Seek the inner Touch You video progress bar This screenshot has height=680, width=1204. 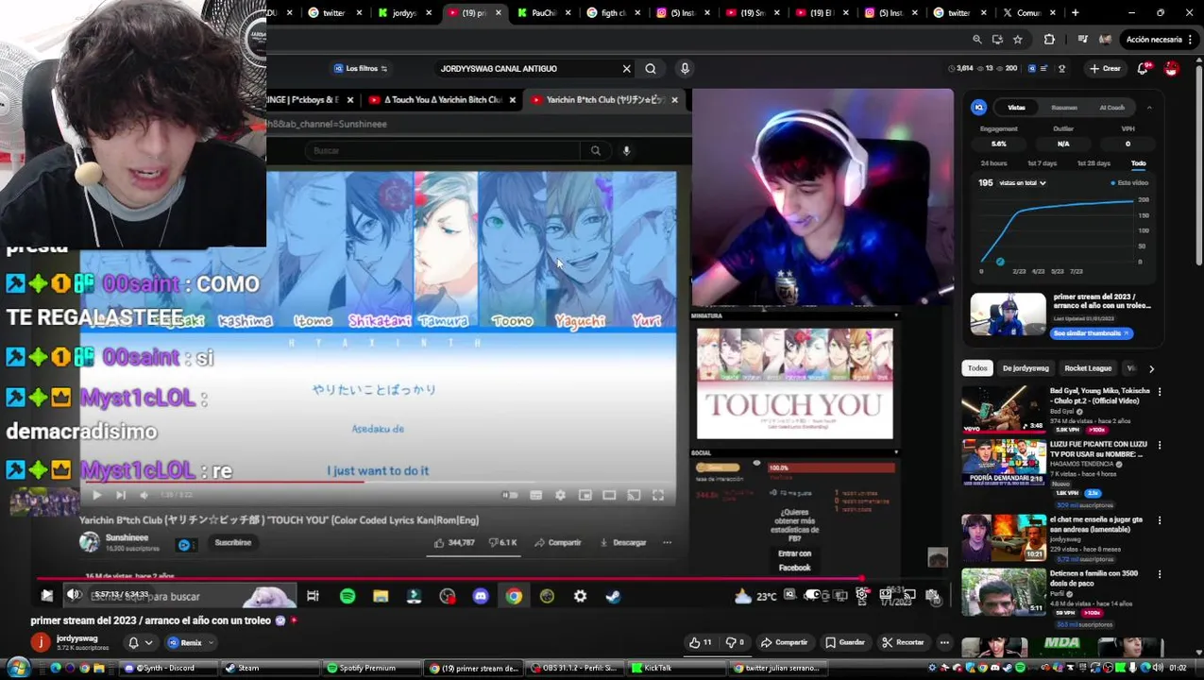click(x=378, y=482)
